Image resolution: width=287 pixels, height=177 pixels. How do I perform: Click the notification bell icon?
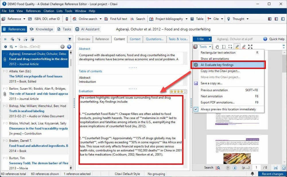point(252,174)
